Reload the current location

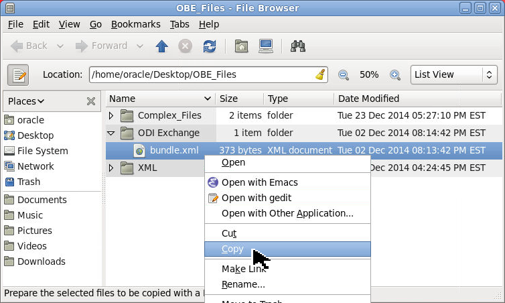point(210,46)
